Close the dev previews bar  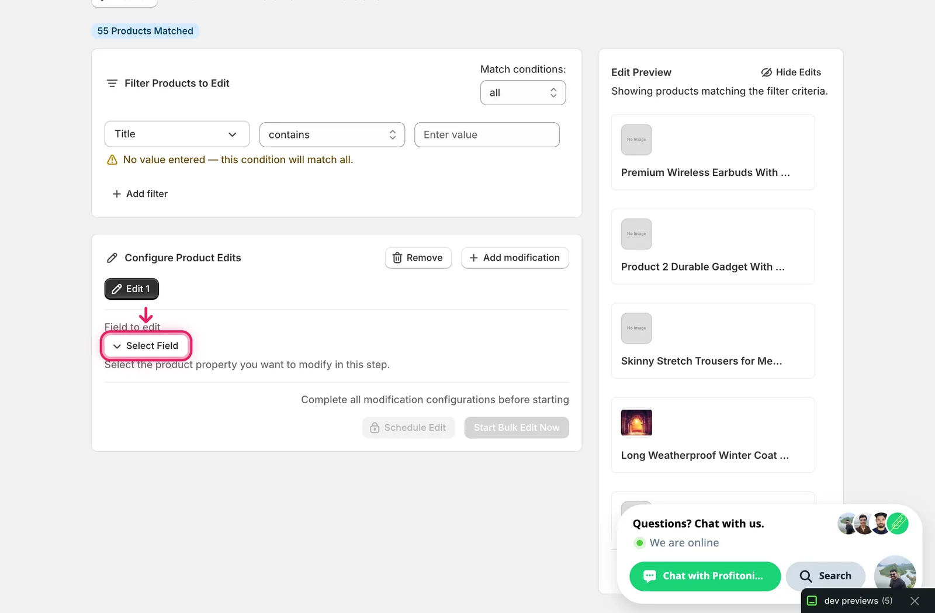point(915,601)
